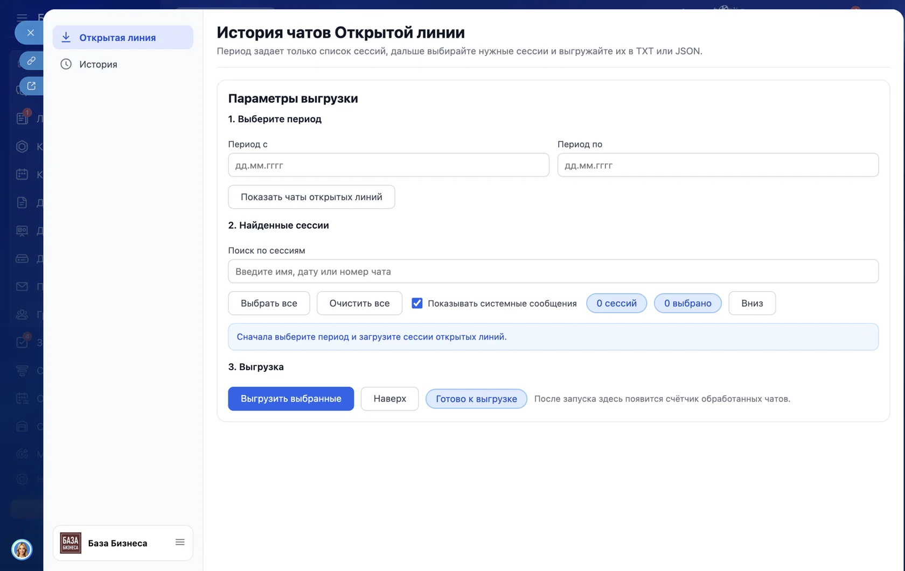Click the 0 выбрано badge

pos(687,303)
